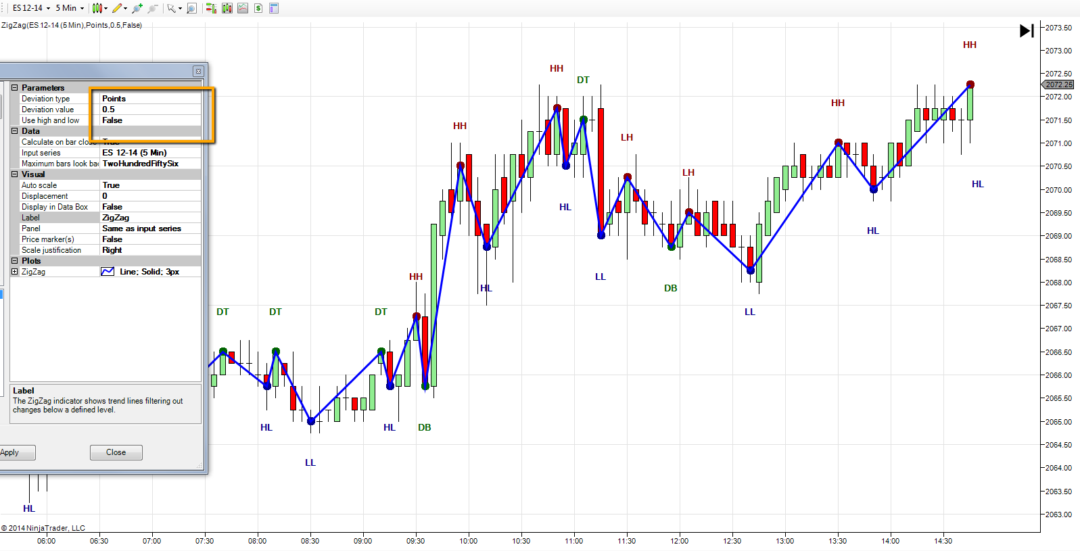Select the Maximum bars look back value
1080x551 pixels.
150,164
